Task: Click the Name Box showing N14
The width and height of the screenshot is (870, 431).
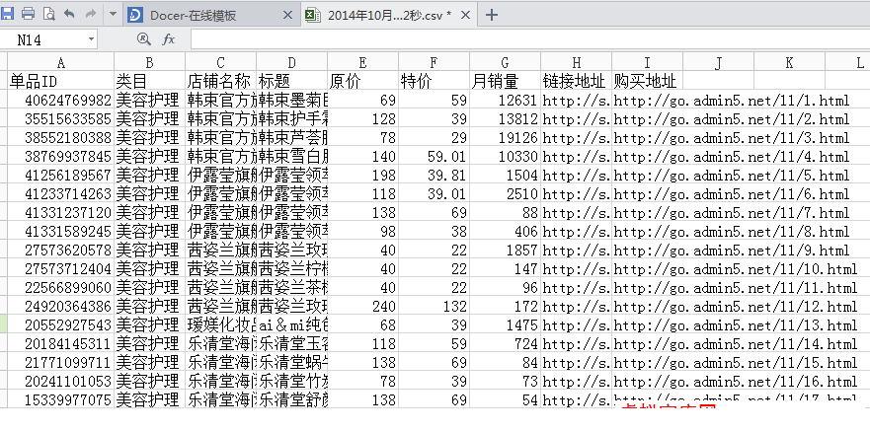Action: pos(44,38)
